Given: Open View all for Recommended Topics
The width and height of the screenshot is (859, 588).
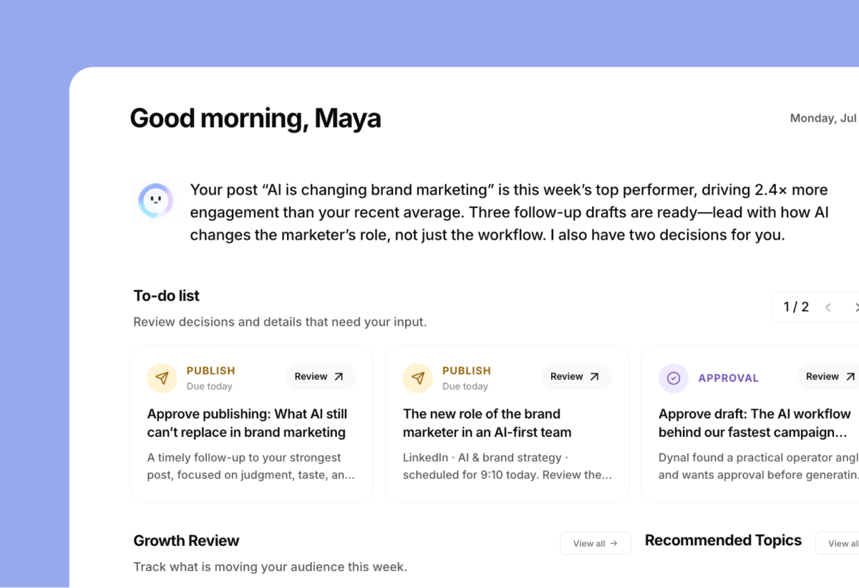Looking at the screenshot, I should pyautogui.click(x=838, y=544).
